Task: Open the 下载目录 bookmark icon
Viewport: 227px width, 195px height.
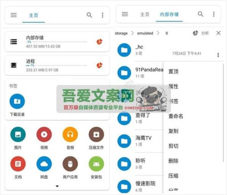Action: [x=17, y=101]
